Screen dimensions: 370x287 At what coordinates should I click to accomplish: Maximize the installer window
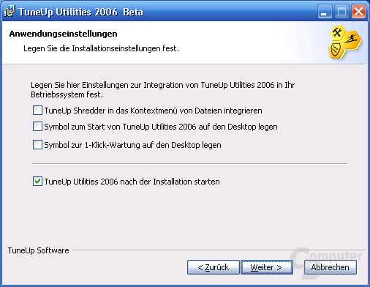[341, 12]
